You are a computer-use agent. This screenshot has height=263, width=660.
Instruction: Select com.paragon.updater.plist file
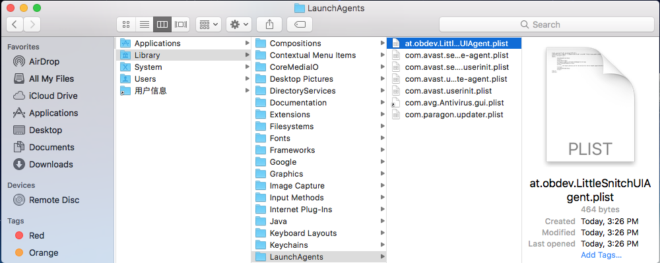coord(454,114)
